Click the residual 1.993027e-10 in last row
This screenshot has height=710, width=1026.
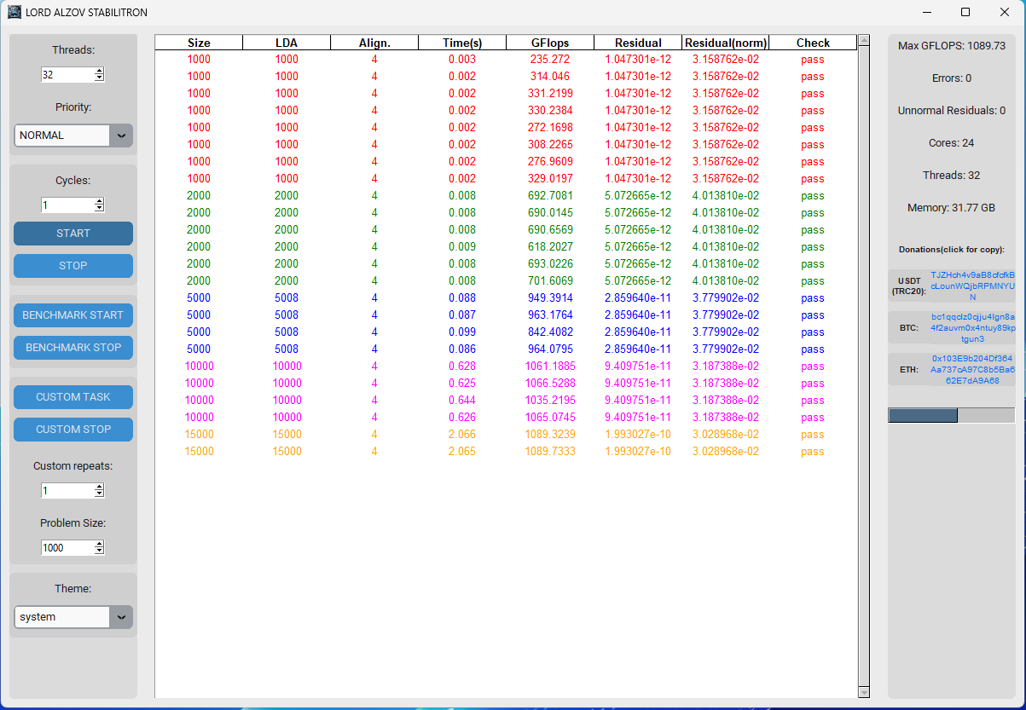638,452
